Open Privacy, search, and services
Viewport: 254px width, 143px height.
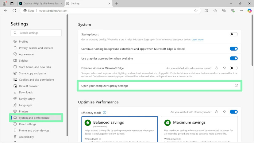[x=36, y=48]
